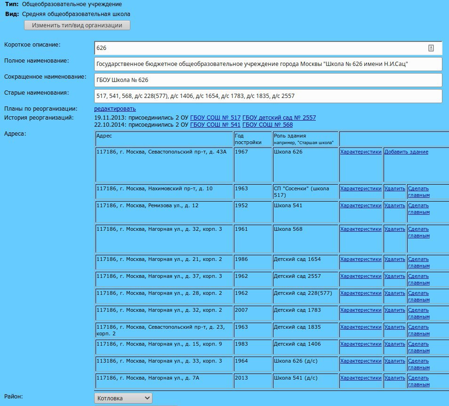This screenshot has width=449, height=406.
Task: Click 'Сделать главным' for Ремизова ул., д. 12
Action: [419, 209]
